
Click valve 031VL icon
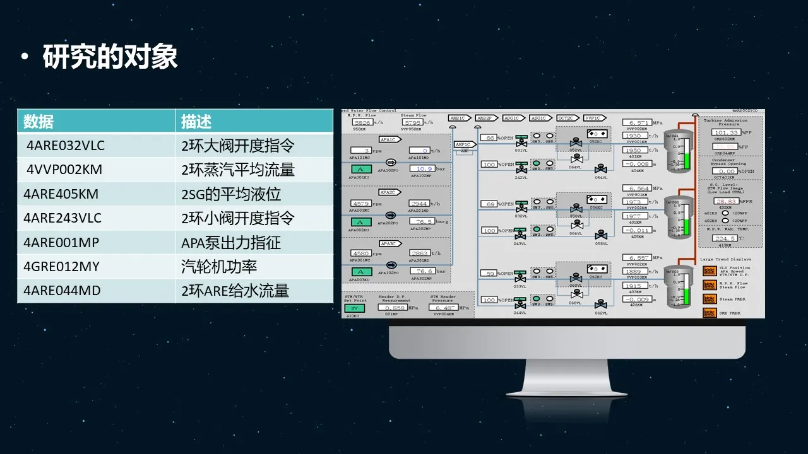[521, 142]
